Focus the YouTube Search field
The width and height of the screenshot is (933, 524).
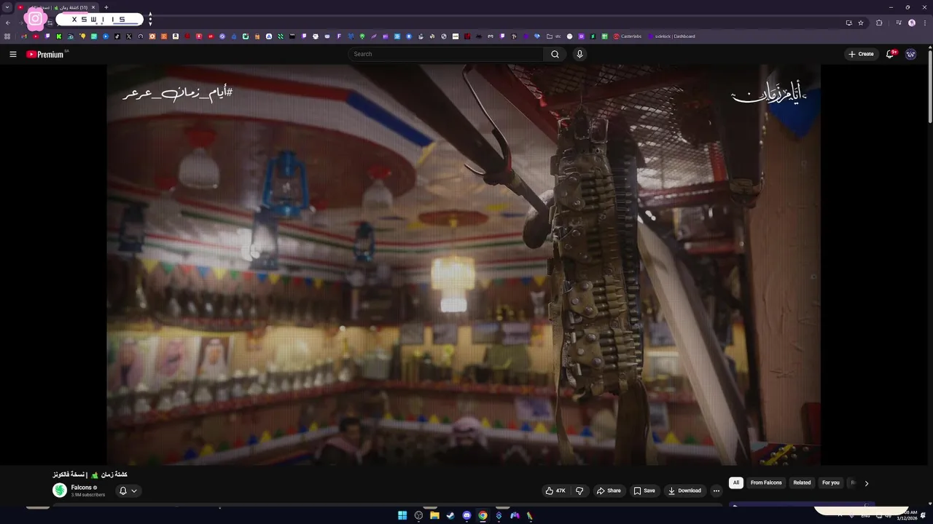coord(446,54)
